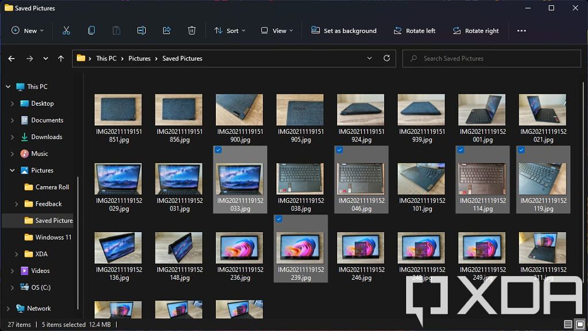
Task: Uncheck IMG20211119152114.jpg
Action: coord(461,150)
